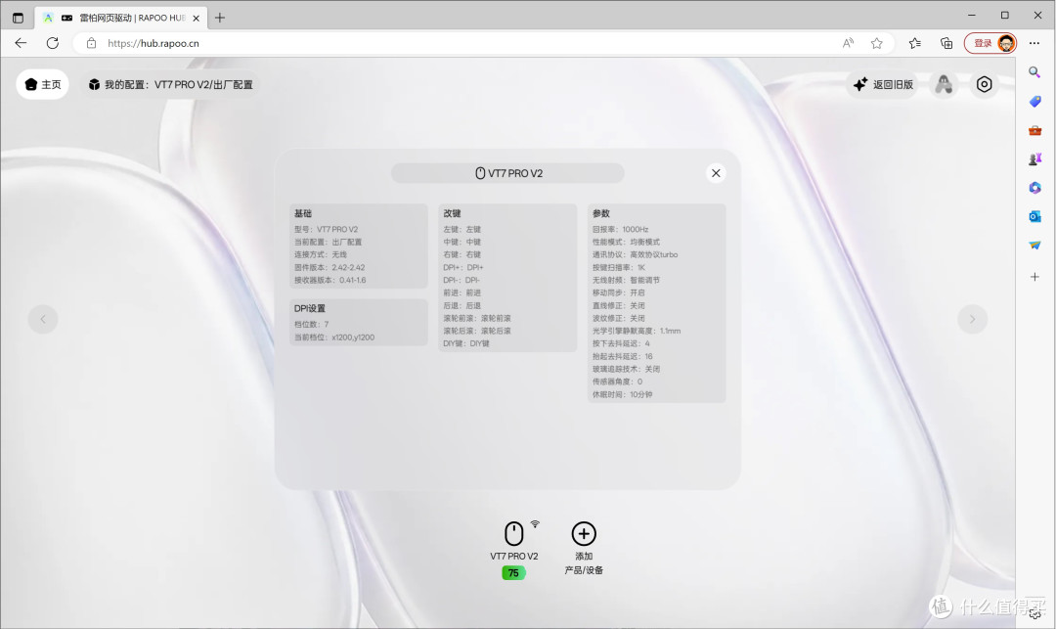Click 光学引擎静默高度: 1.1mm text
Screen dimensions: 1056x629
tap(637, 331)
